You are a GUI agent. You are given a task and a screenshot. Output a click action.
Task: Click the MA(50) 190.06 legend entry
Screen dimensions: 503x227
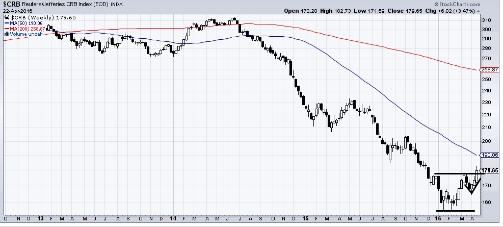[x=27, y=23]
